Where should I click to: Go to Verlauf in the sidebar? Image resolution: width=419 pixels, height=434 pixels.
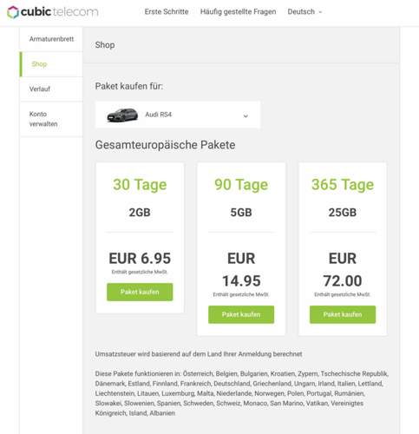point(51,89)
